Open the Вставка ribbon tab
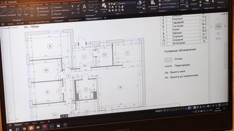This screenshot has width=234, height=131. tap(12, 6)
